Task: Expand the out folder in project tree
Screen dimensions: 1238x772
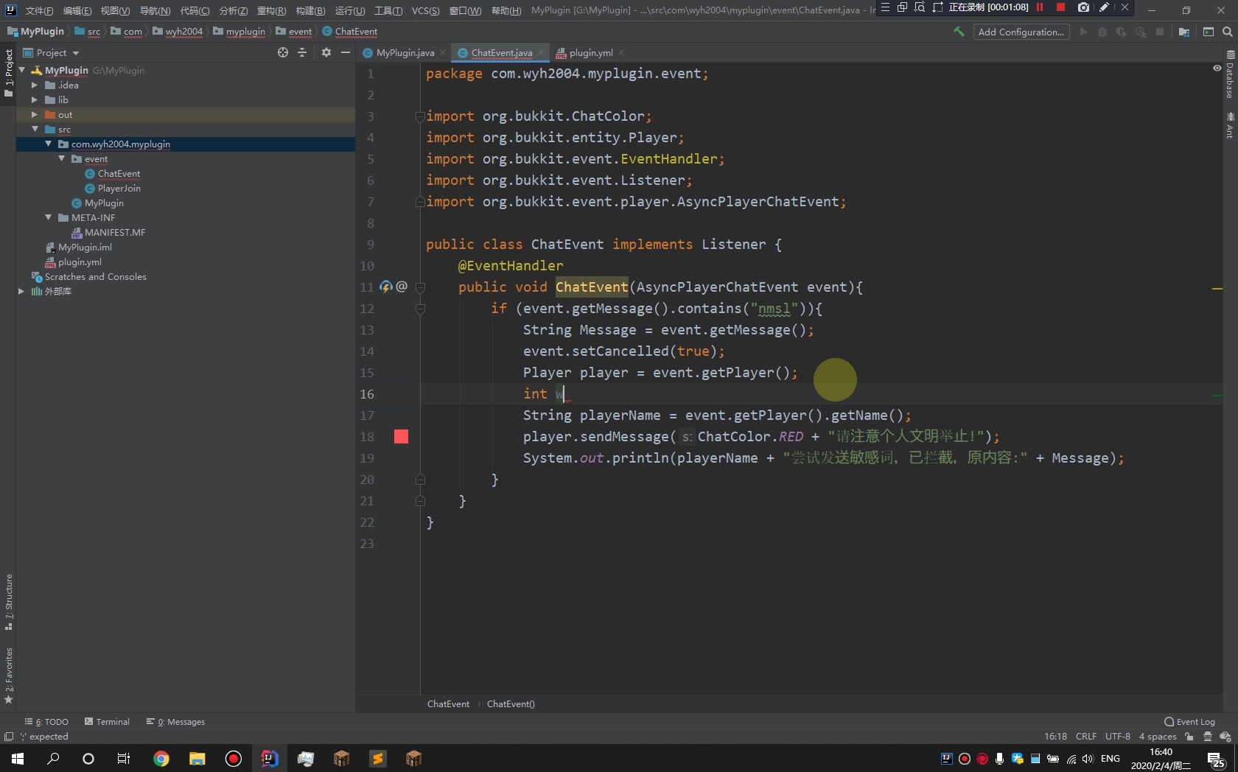Action: pos(35,114)
